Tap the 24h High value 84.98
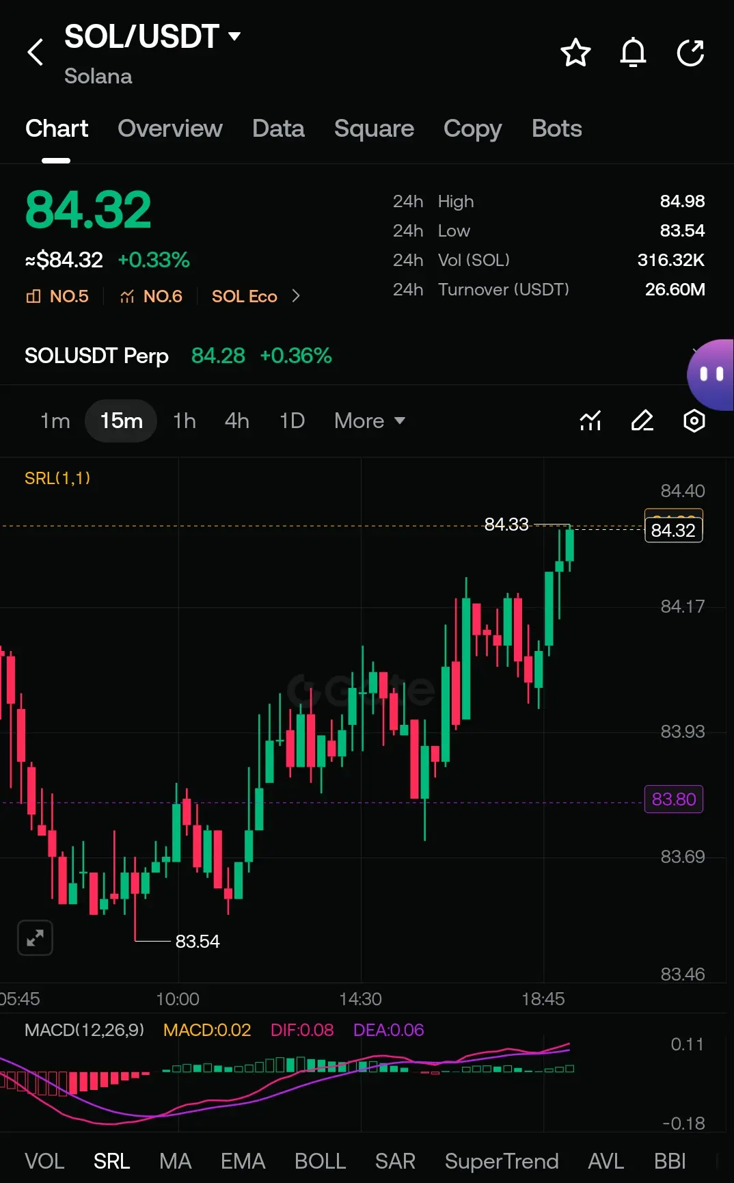Viewport: 734px width, 1183px height. tap(682, 201)
